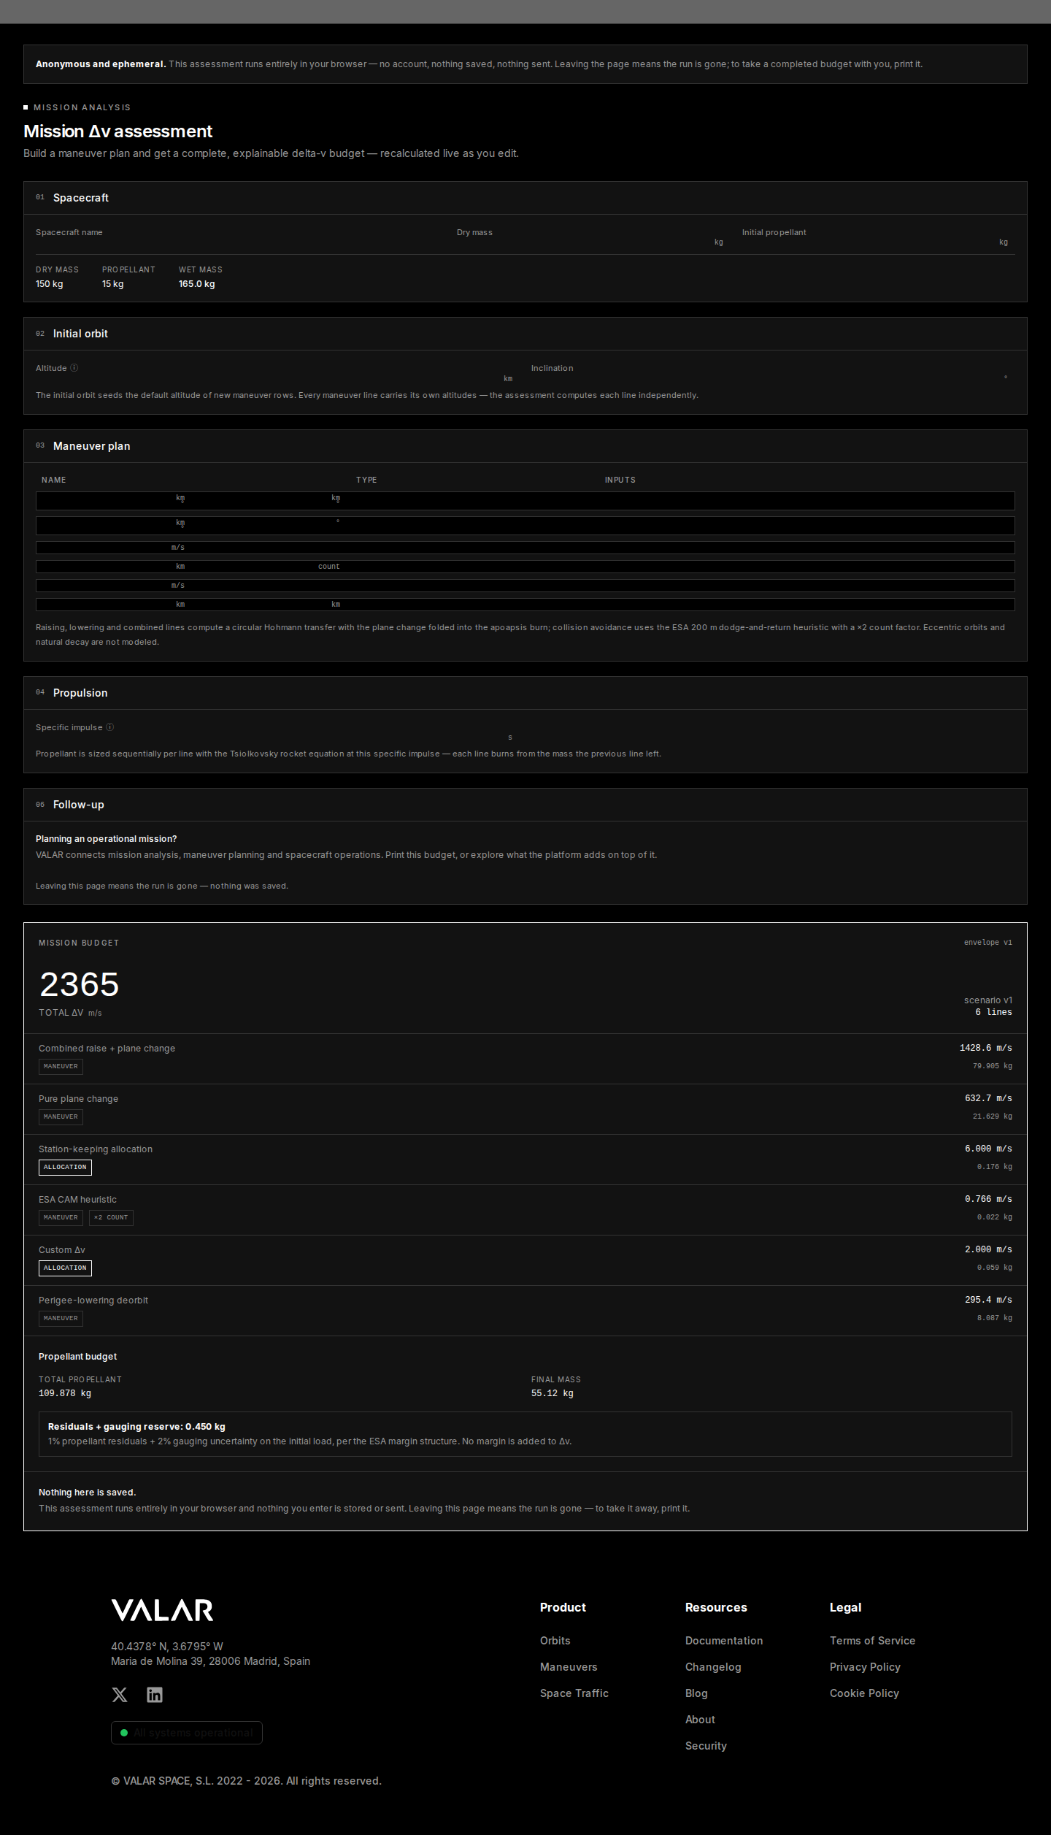This screenshot has height=1835, width=1051.
Task: Click the Anonymous and ephemeral notice
Action: point(525,64)
